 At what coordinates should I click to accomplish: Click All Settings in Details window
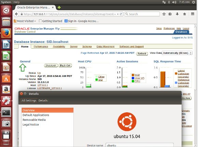click(x=29, y=100)
